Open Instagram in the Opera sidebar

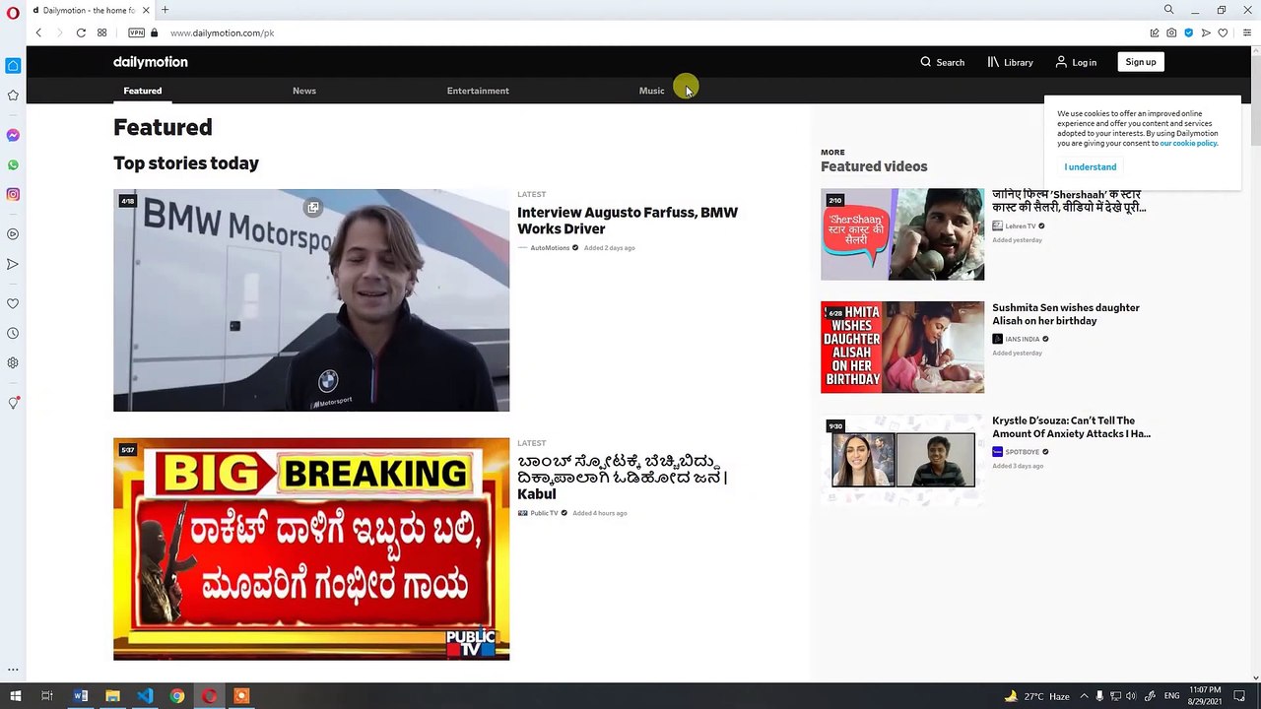pos(13,194)
